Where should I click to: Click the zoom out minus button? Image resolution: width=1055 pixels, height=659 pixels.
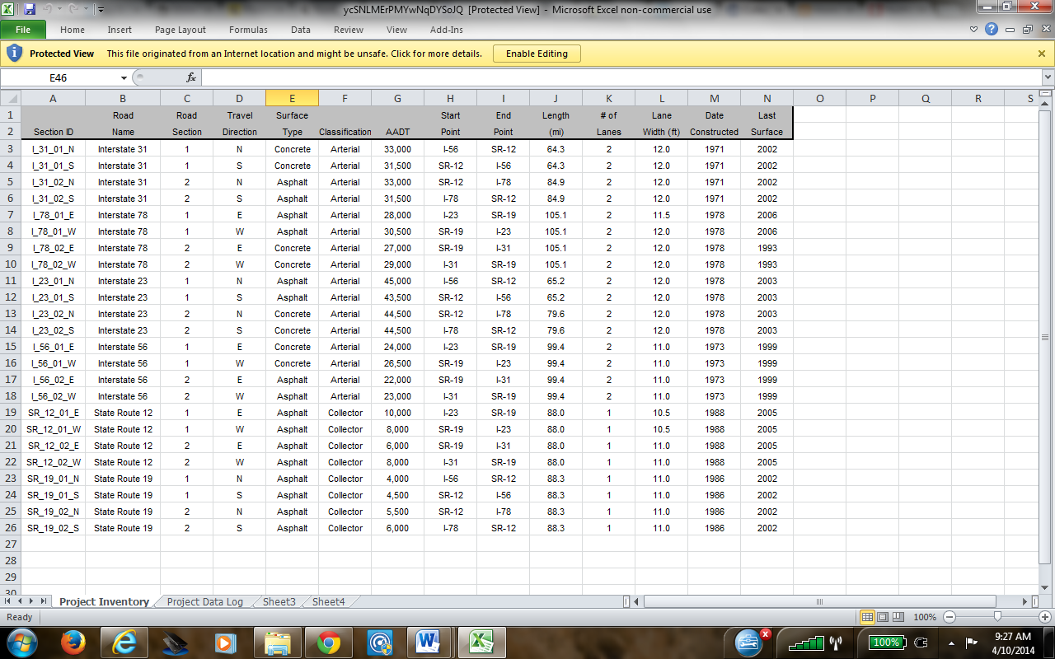pyautogui.click(x=949, y=617)
